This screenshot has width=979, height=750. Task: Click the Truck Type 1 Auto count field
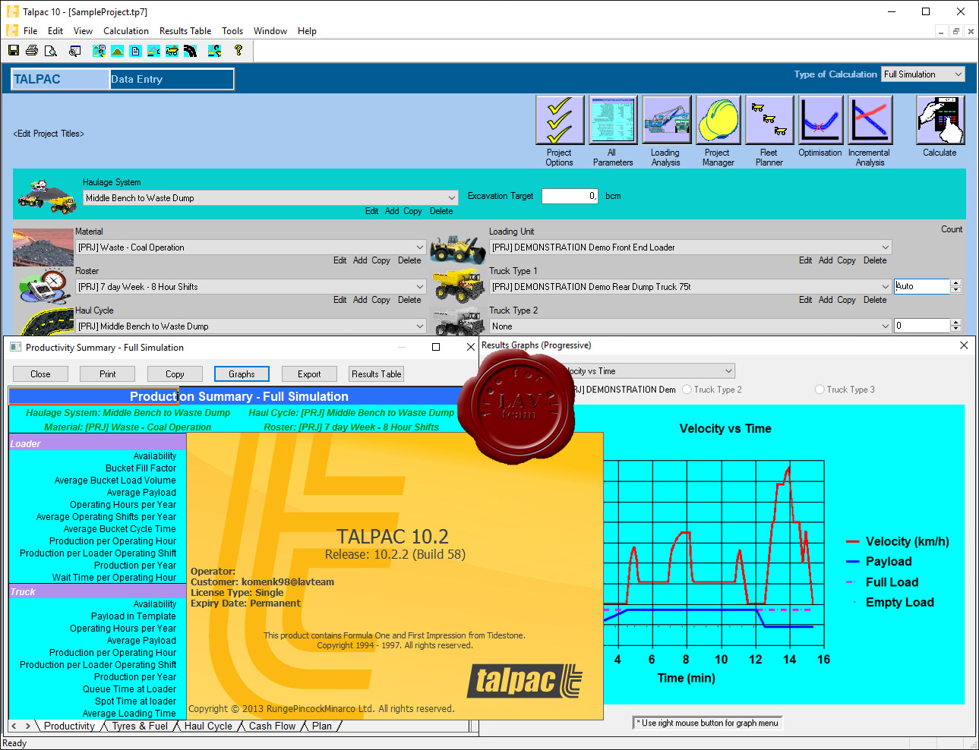[x=922, y=286]
